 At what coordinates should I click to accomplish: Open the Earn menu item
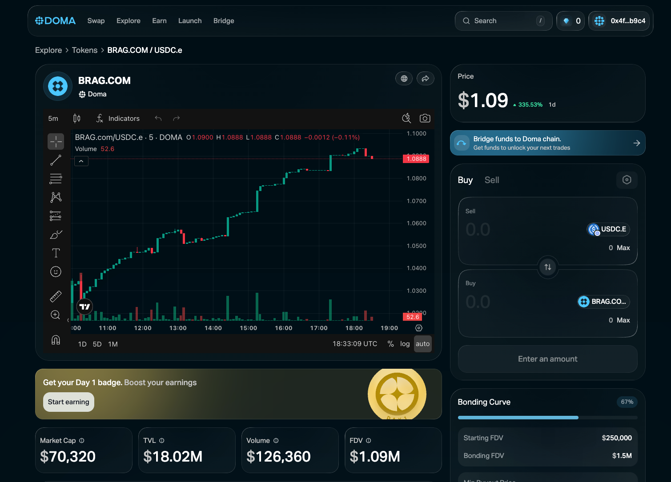coord(159,21)
